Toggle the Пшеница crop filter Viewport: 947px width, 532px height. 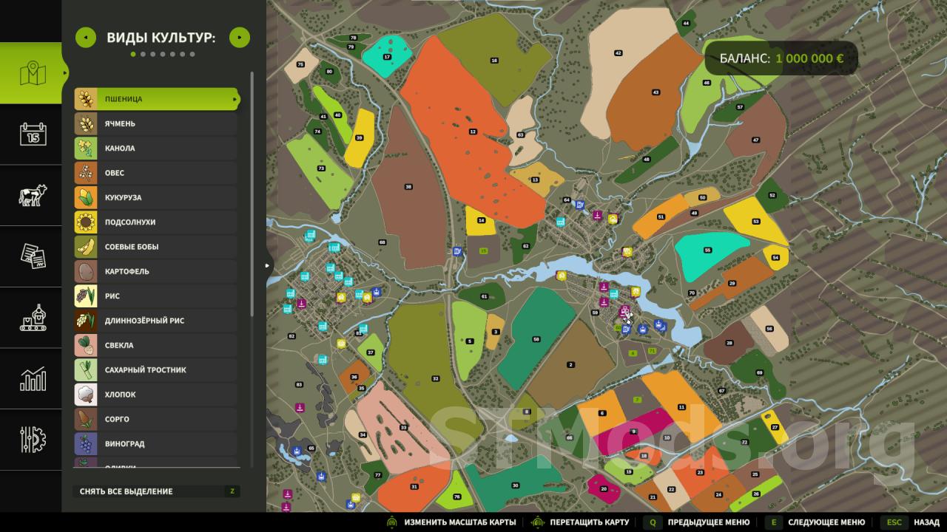coord(157,99)
